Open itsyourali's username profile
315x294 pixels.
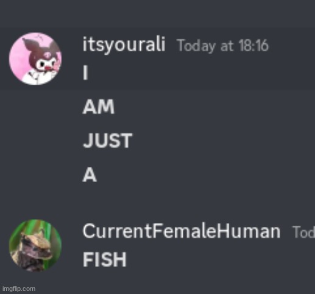(x=124, y=45)
